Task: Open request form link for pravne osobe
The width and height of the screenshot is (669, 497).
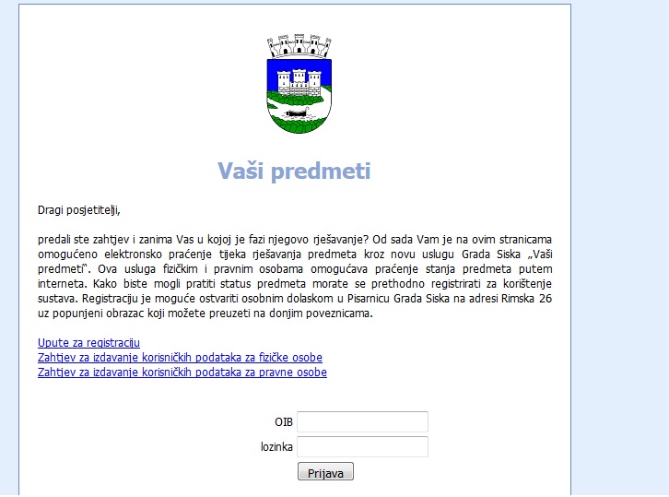Action: pyautogui.click(x=182, y=373)
